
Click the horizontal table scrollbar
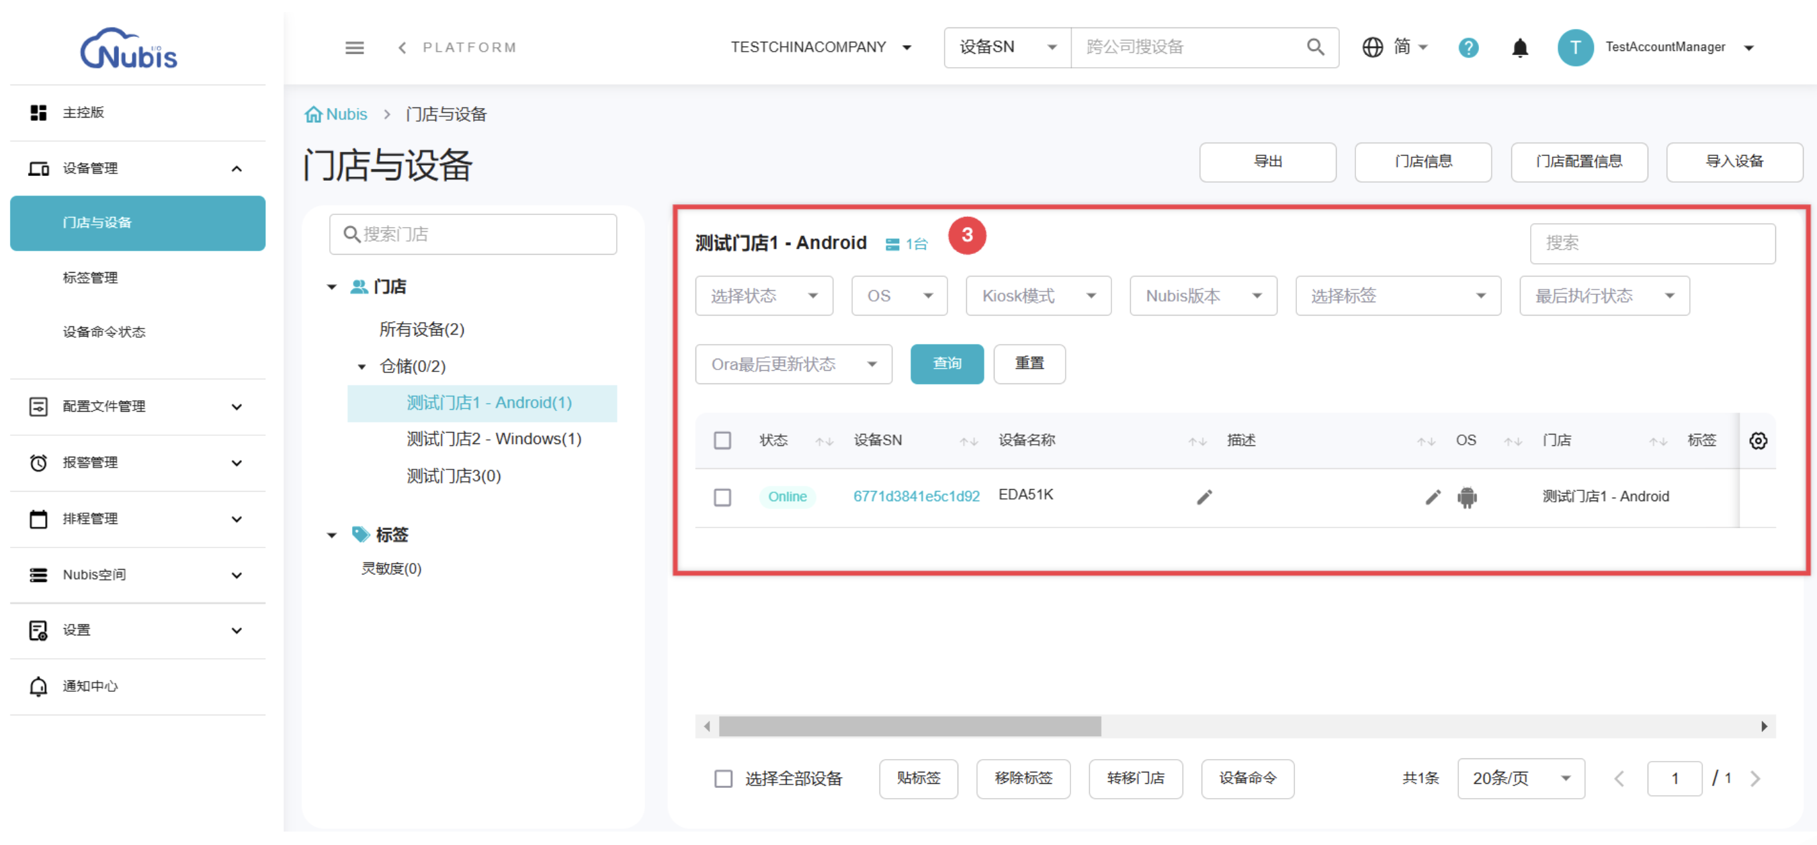coord(910,727)
